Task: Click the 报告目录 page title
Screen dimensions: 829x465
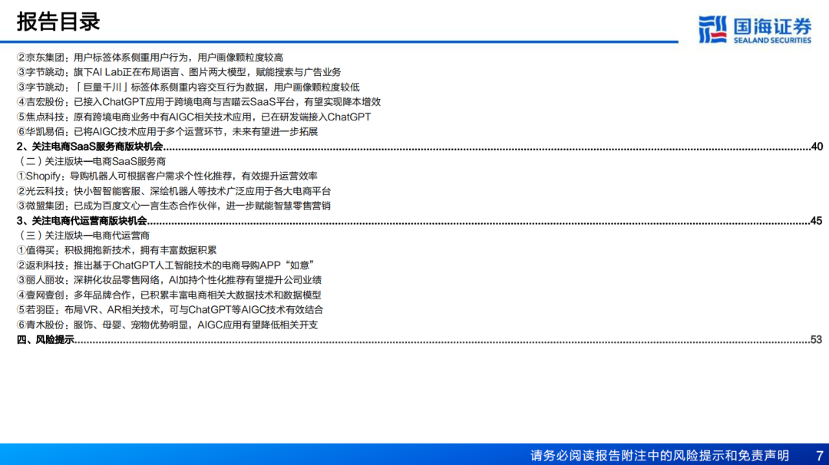Action: point(58,22)
